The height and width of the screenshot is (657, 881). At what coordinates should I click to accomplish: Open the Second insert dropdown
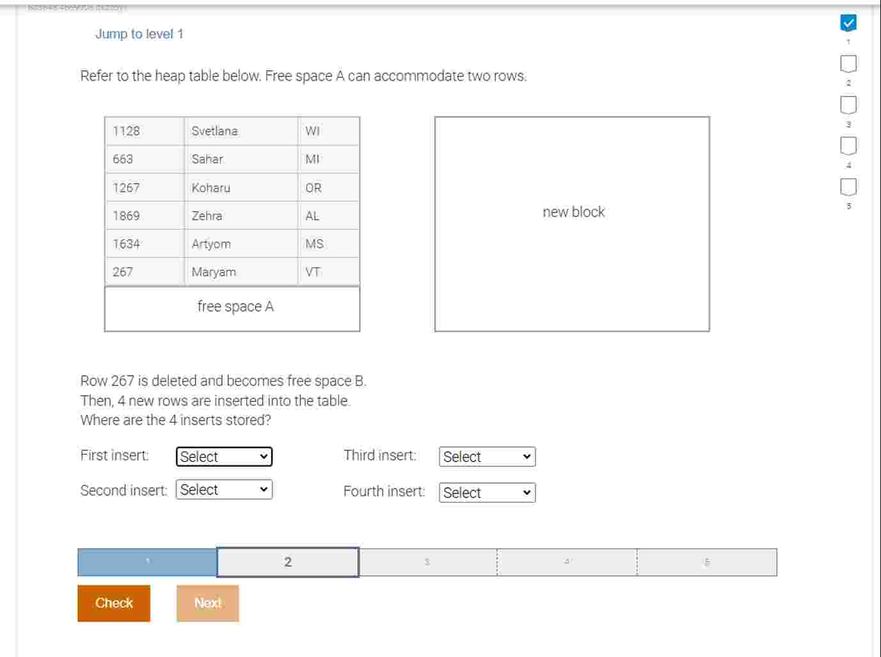[223, 490]
